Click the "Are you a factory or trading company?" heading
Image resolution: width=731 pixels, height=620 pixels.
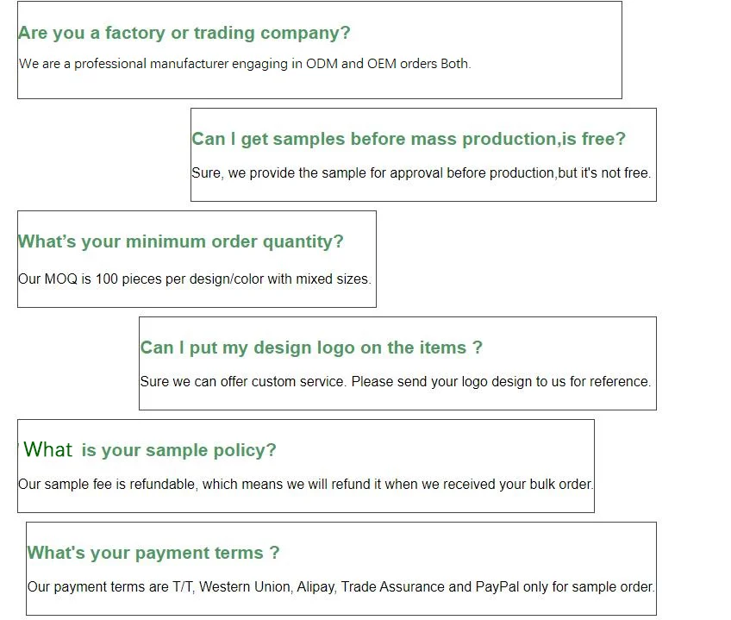point(184,33)
